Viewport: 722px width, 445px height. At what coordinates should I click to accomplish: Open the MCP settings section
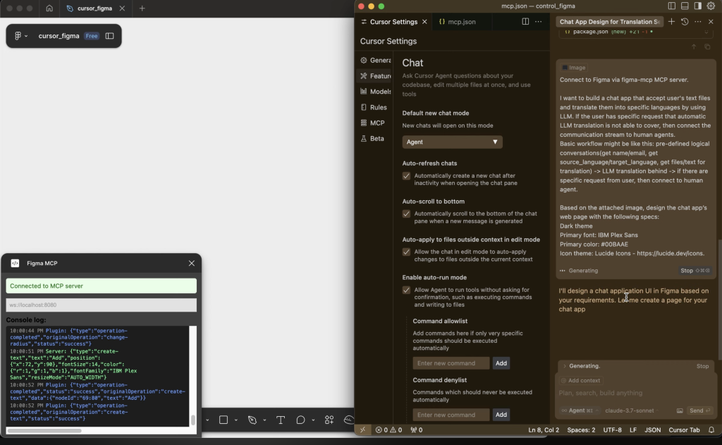377,123
